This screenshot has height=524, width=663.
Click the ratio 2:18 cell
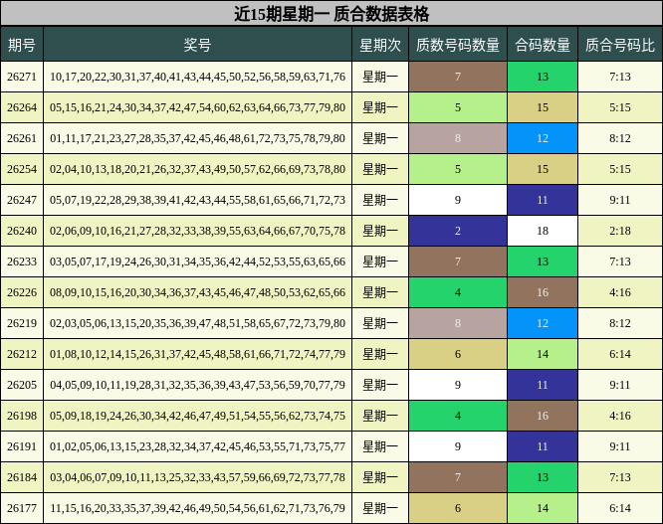click(x=620, y=231)
